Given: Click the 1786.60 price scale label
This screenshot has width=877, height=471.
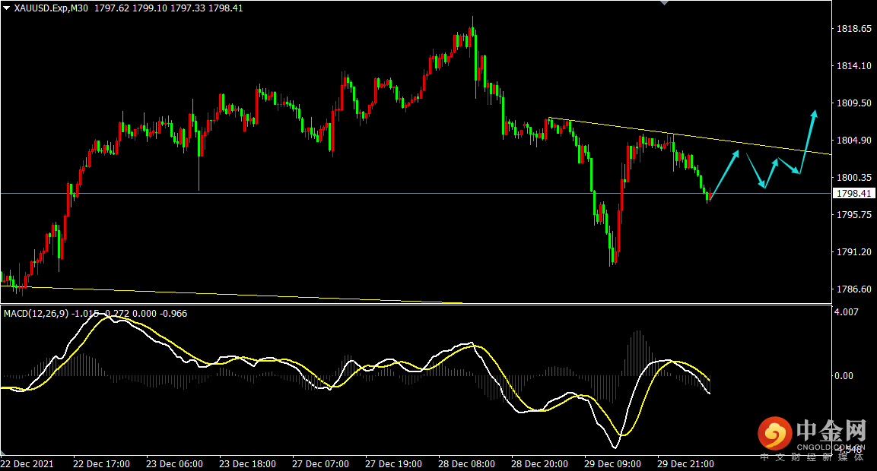Looking at the screenshot, I should click(x=853, y=289).
